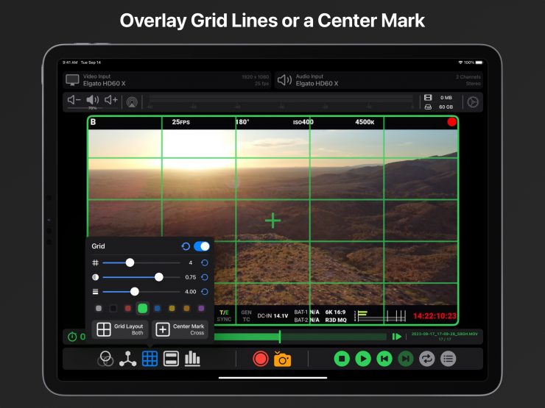Open the Grid Layout options
Viewport: 545px width, 408px height.
pos(120,329)
